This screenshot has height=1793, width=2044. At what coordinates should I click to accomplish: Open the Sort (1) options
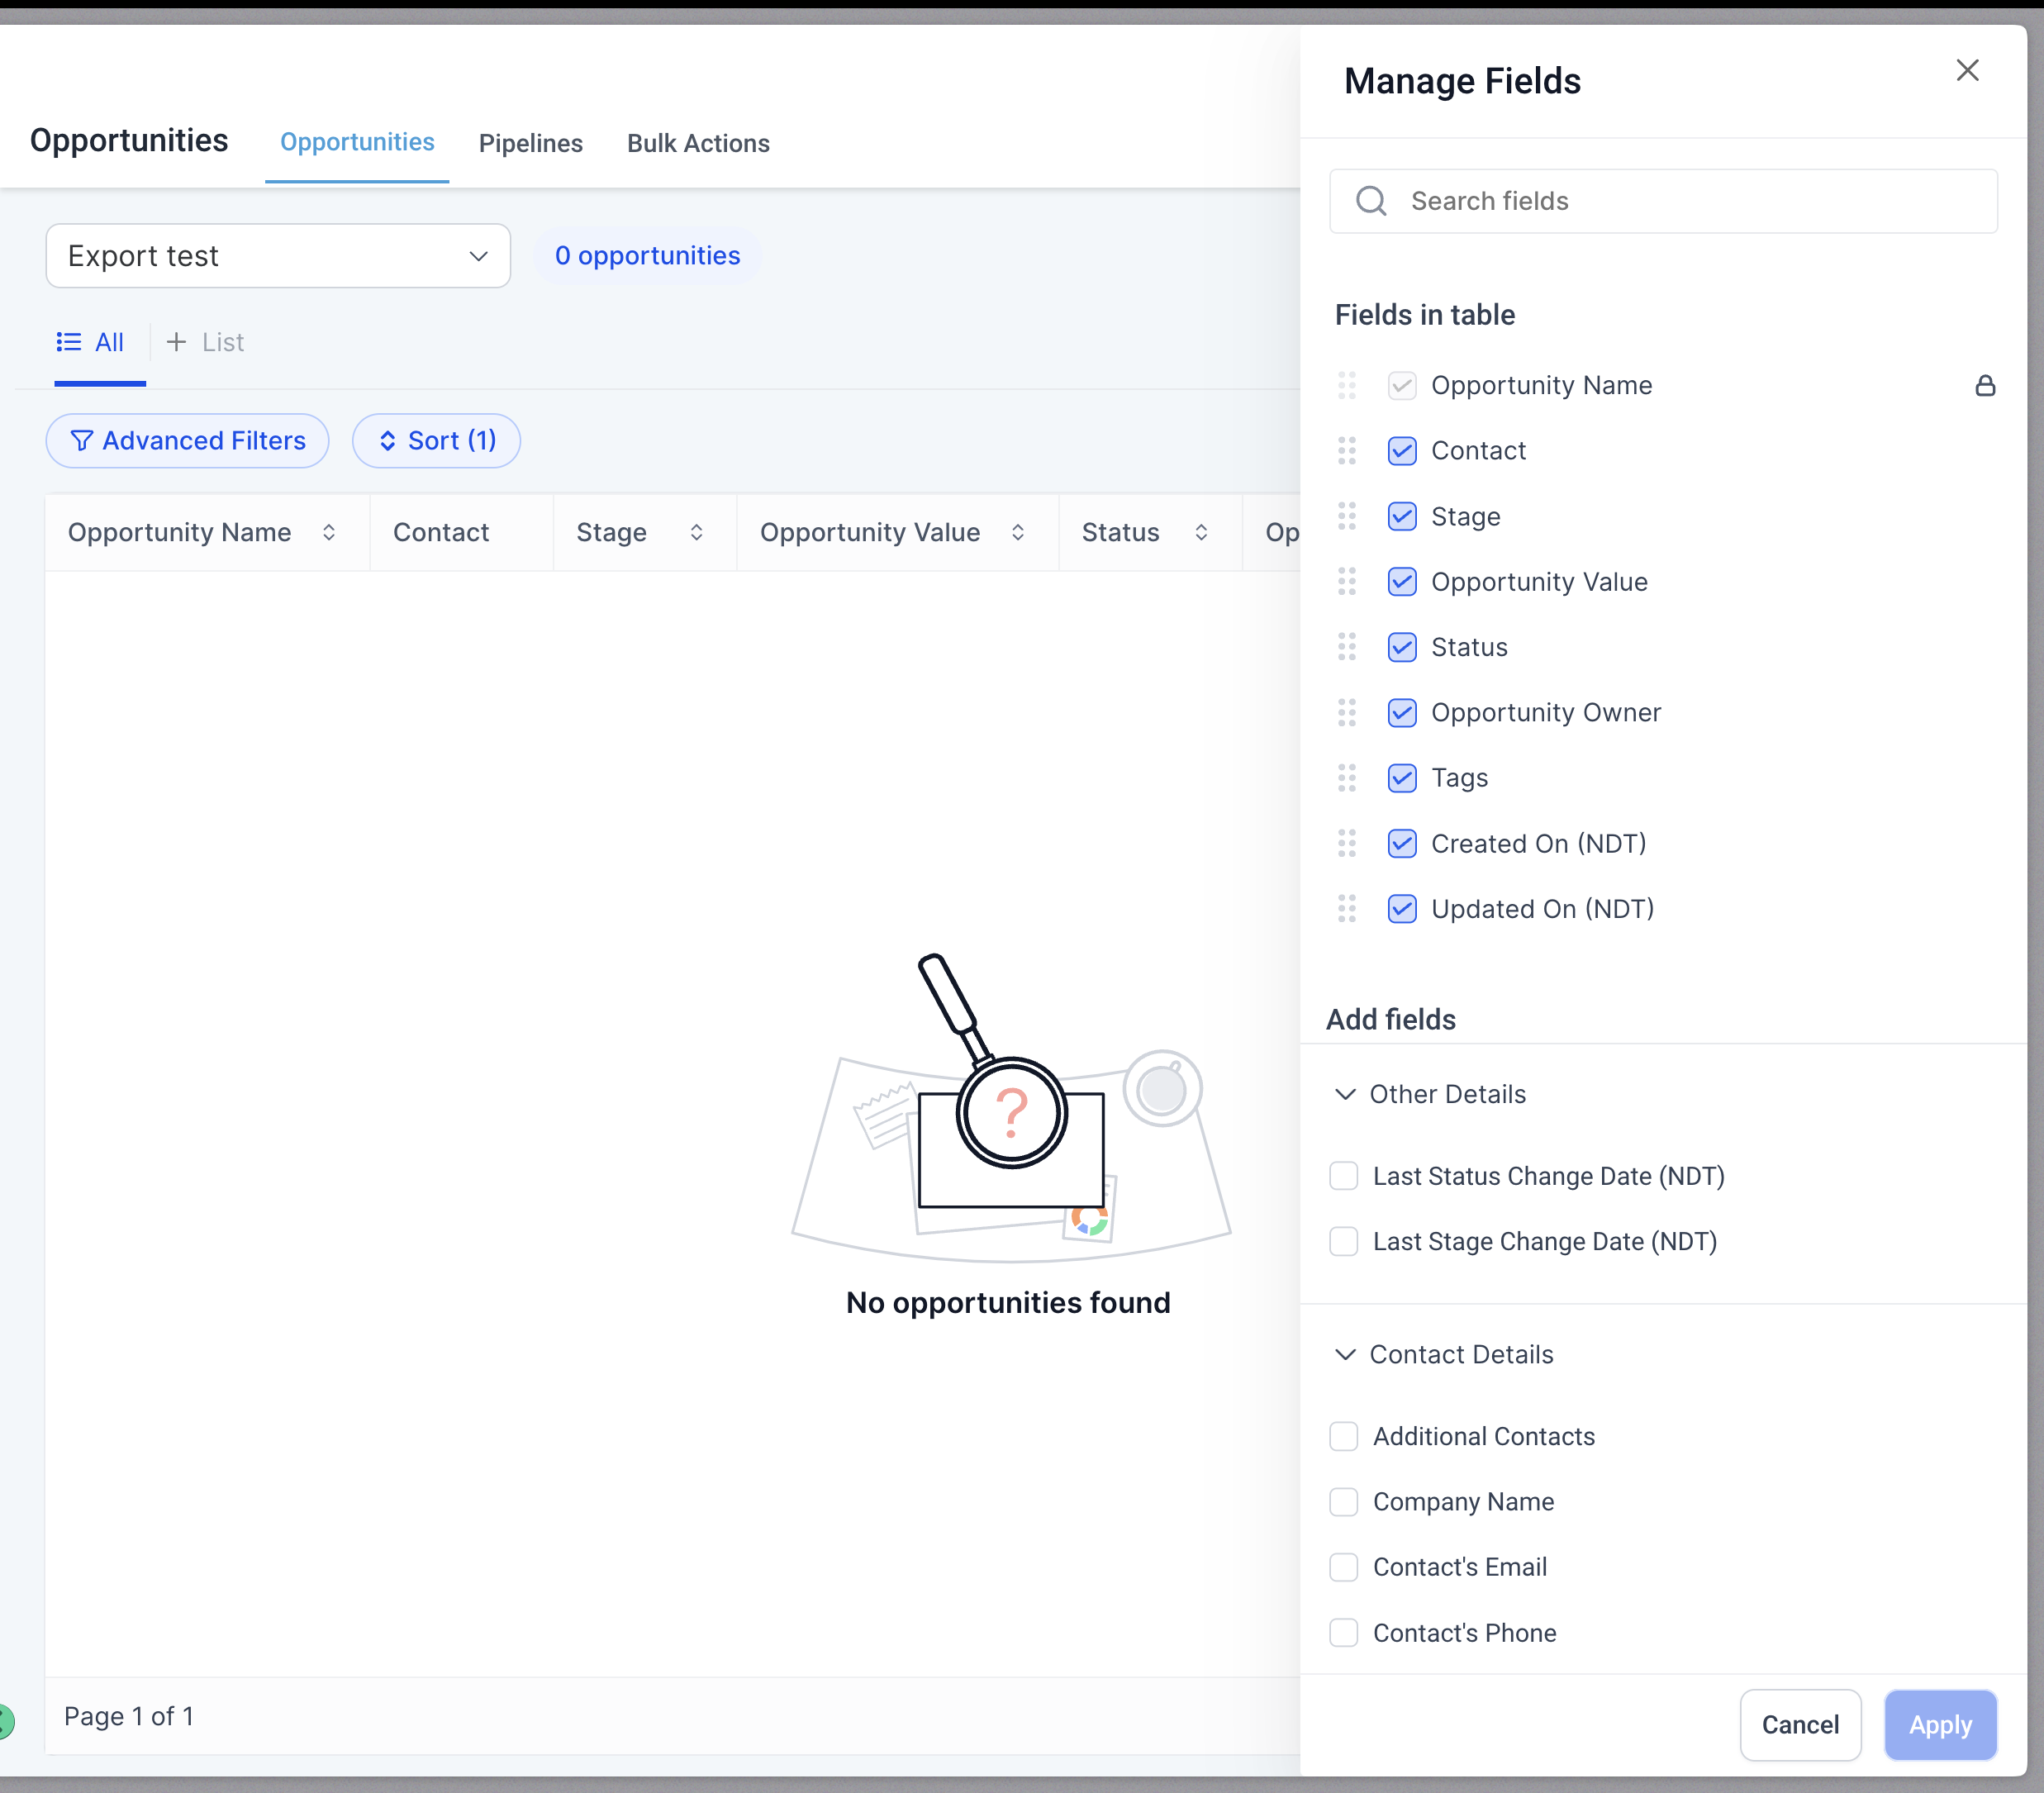coord(436,441)
